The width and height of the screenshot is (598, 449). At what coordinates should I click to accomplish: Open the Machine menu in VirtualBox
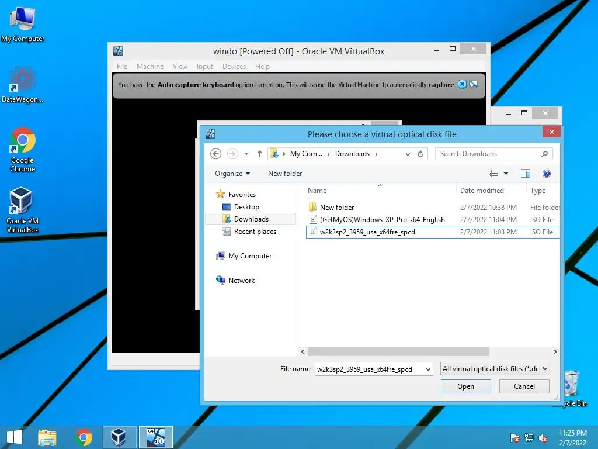click(150, 67)
